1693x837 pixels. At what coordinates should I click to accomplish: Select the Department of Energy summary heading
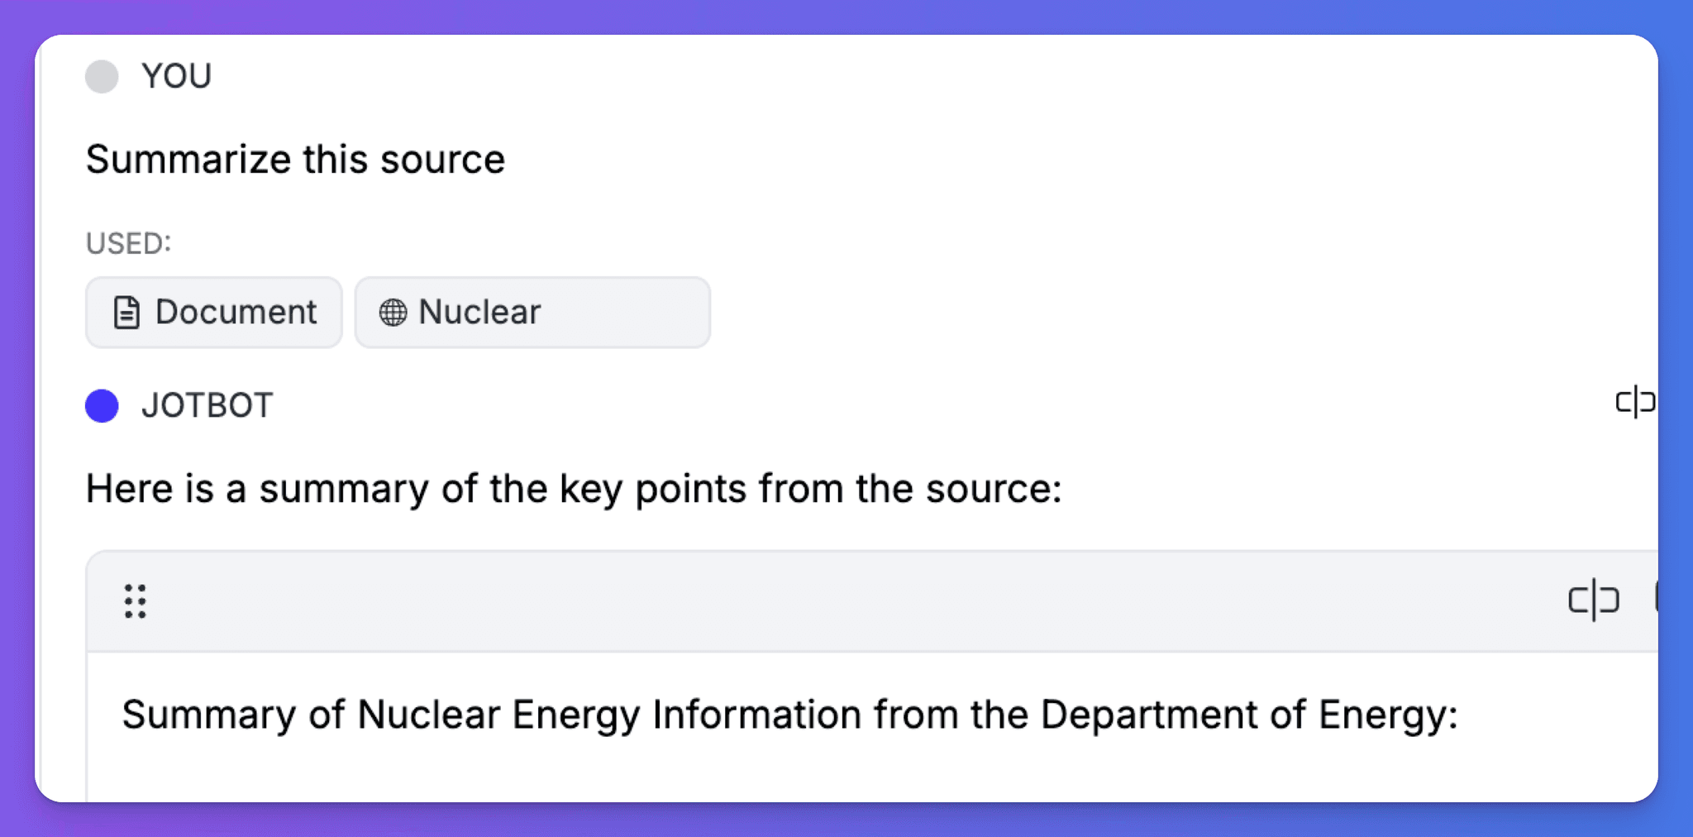(791, 715)
